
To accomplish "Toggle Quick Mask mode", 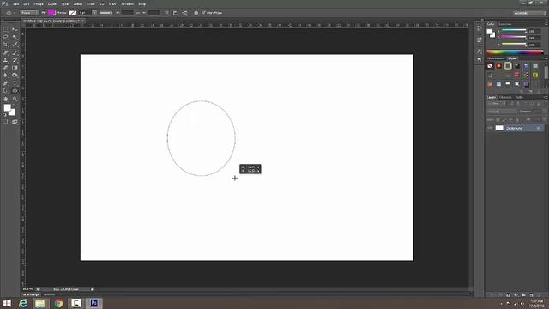I will click(x=5, y=122).
